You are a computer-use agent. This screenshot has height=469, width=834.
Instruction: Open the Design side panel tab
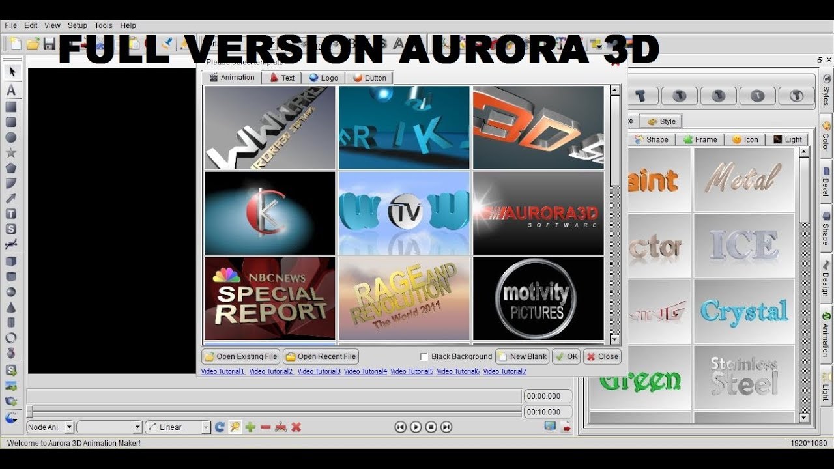(x=826, y=279)
